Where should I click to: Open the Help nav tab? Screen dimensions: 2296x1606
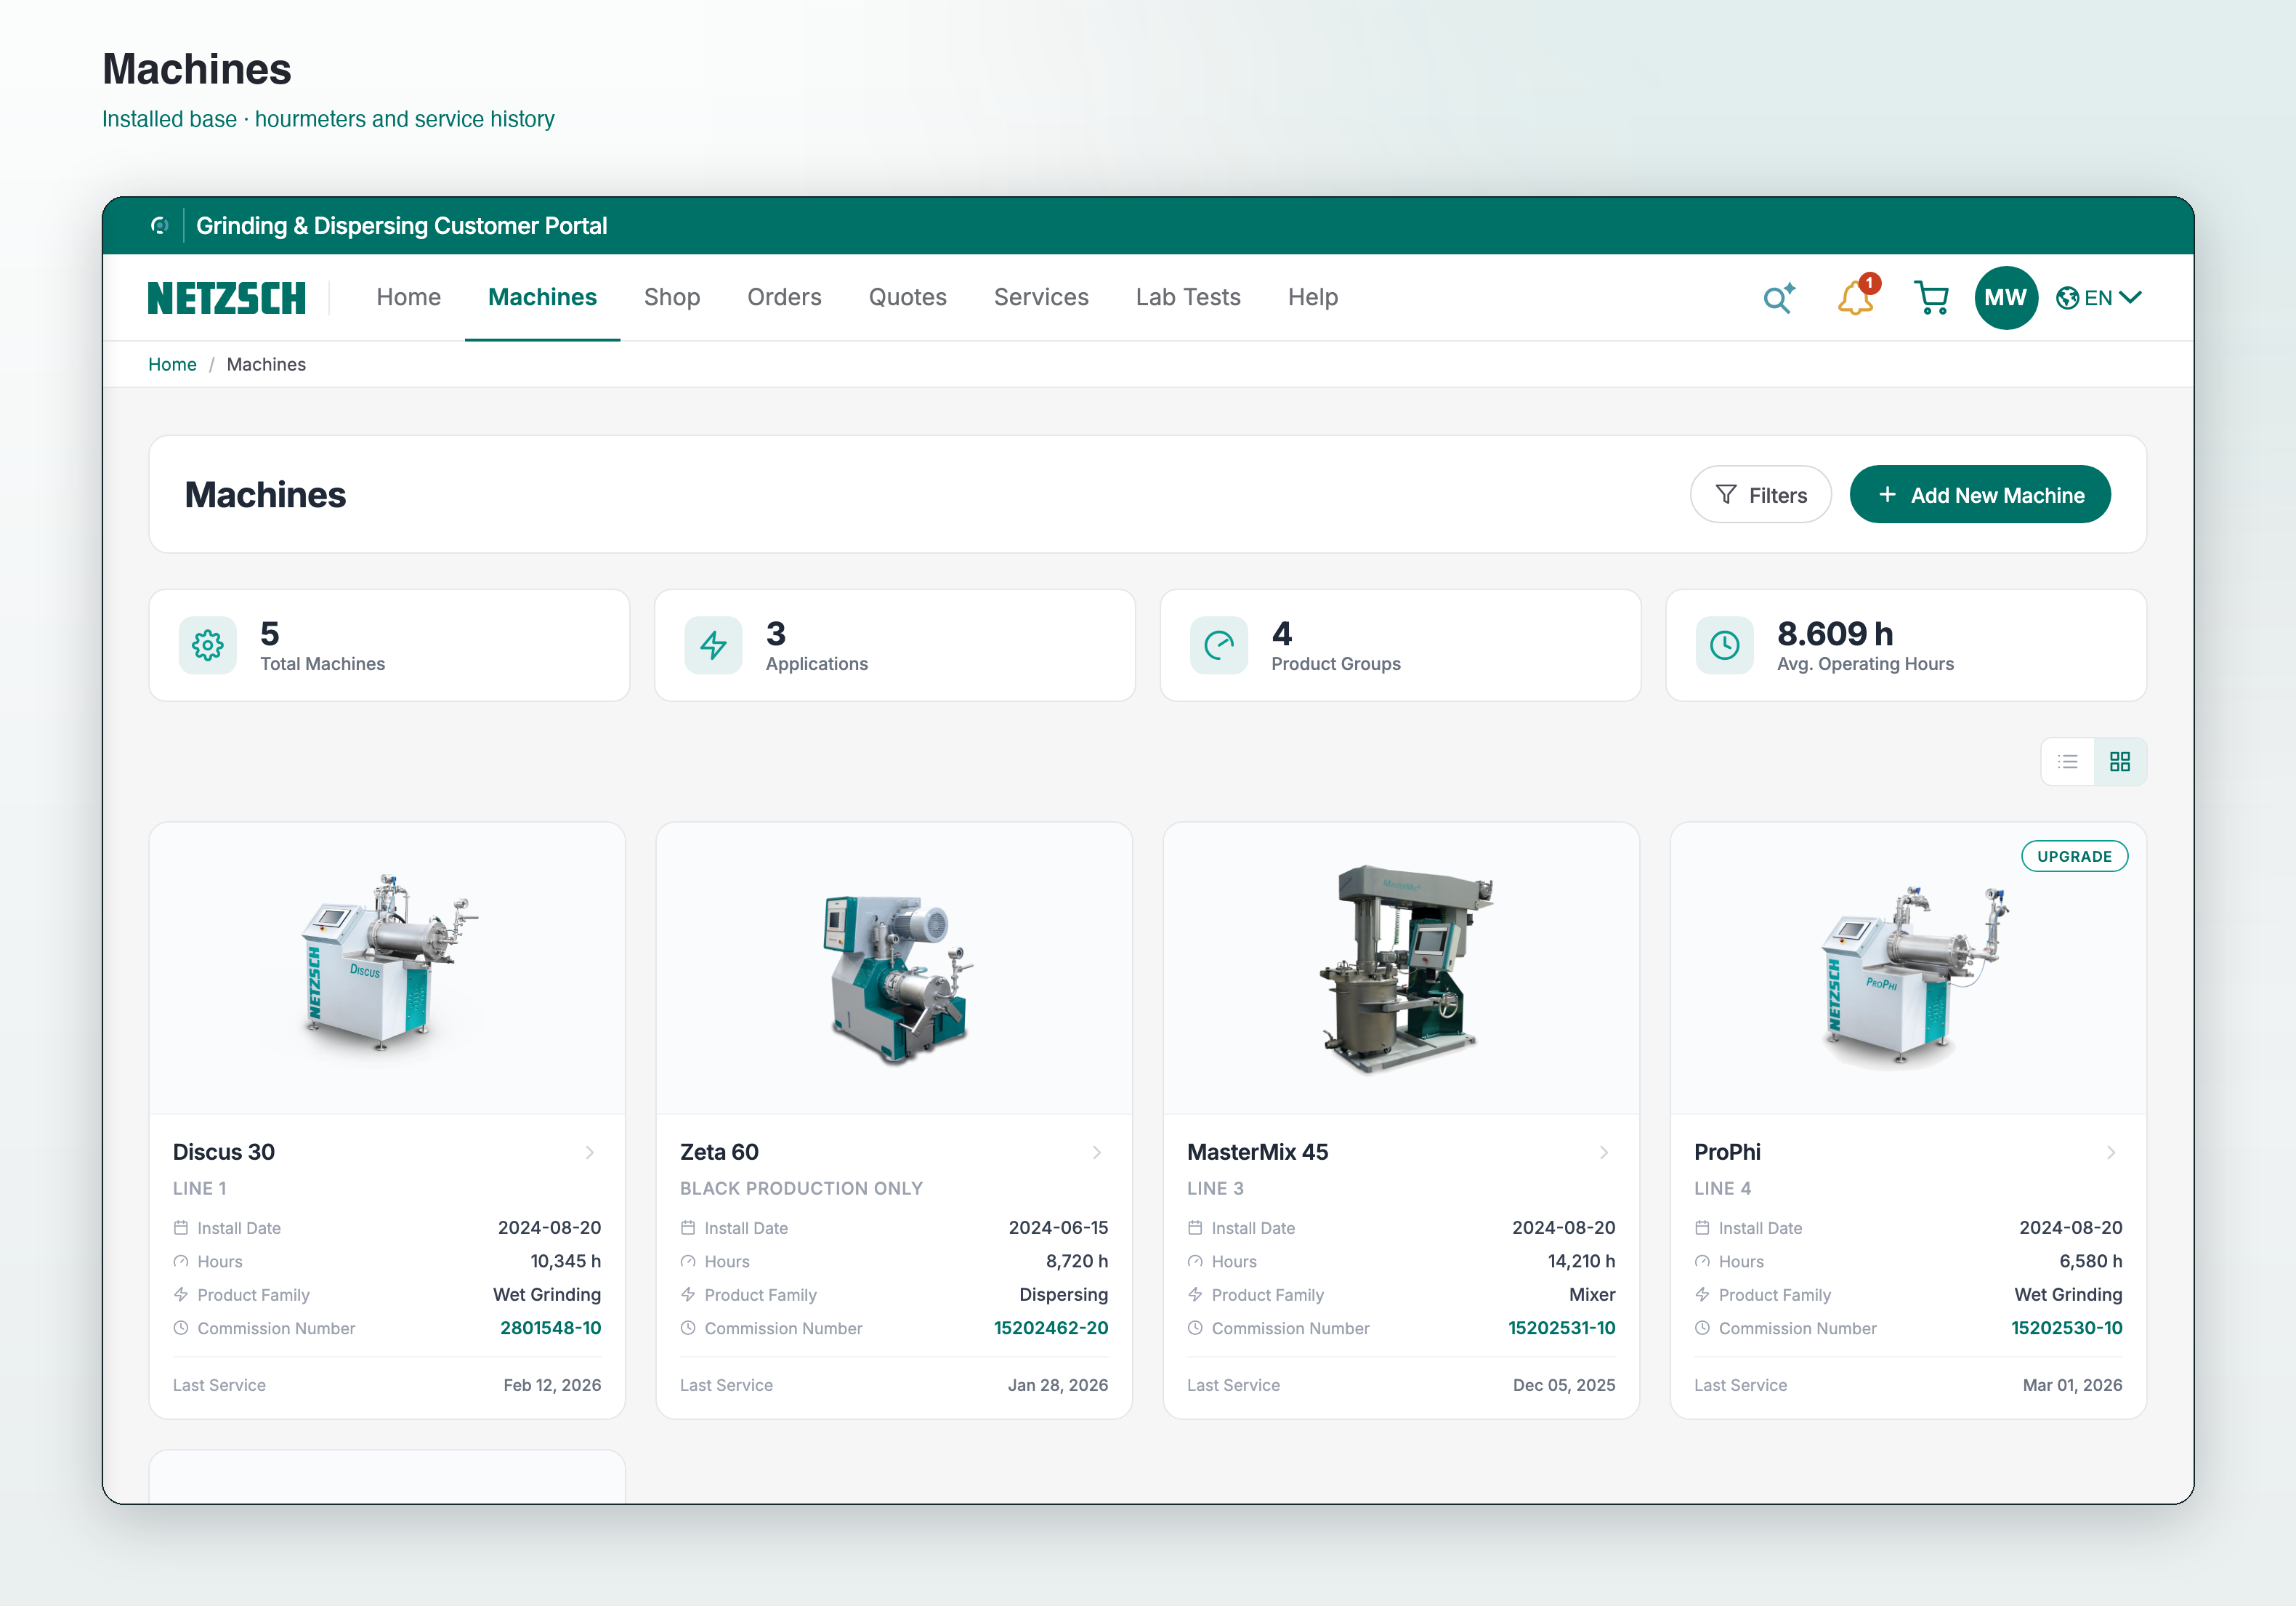point(1312,298)
